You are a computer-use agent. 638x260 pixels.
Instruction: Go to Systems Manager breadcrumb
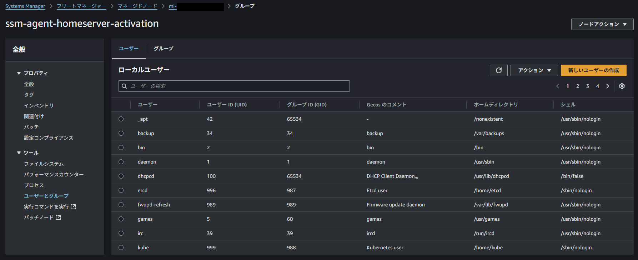(x=25, y=6)
